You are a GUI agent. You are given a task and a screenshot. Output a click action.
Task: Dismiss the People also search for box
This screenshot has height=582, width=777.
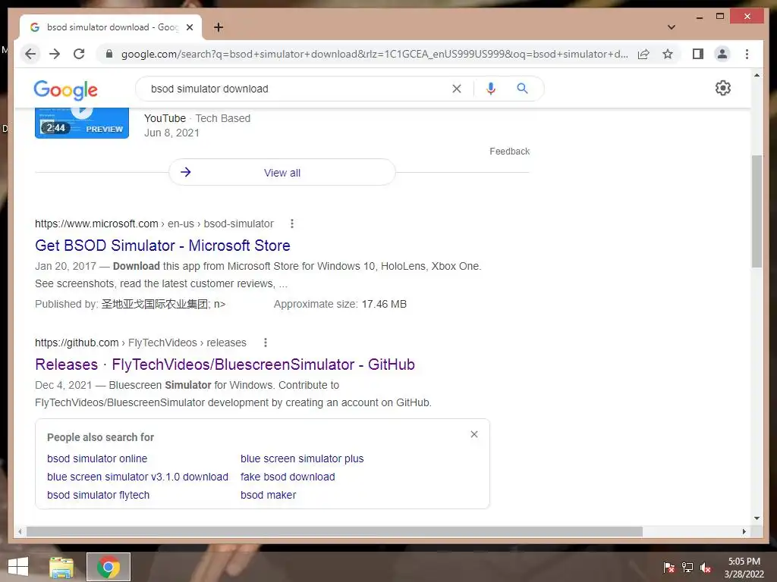click(x=474, y=434)
